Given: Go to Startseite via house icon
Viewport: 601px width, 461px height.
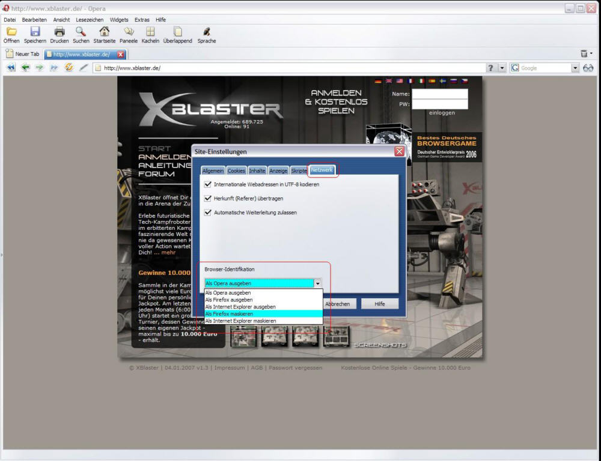Looking at the screenshot, I should tap(104, 31).
